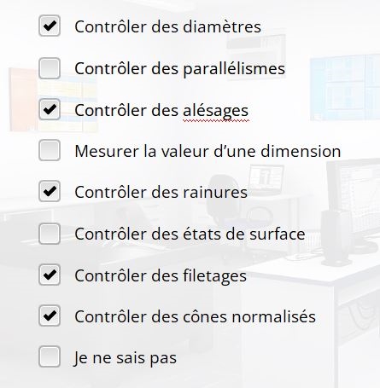Click the 'Contrôler des diamètres' label text
This screenshot has width=380, height=388.
167,26
